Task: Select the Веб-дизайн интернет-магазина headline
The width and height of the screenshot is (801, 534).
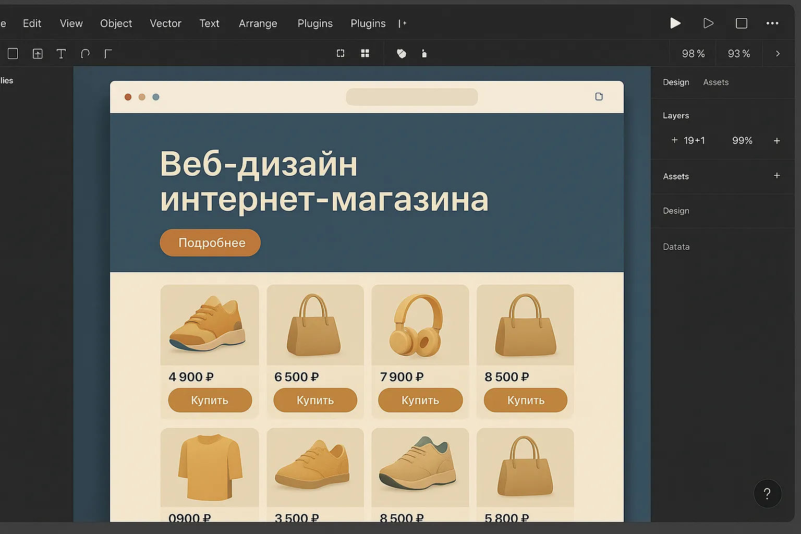Action: coord(324,181)
